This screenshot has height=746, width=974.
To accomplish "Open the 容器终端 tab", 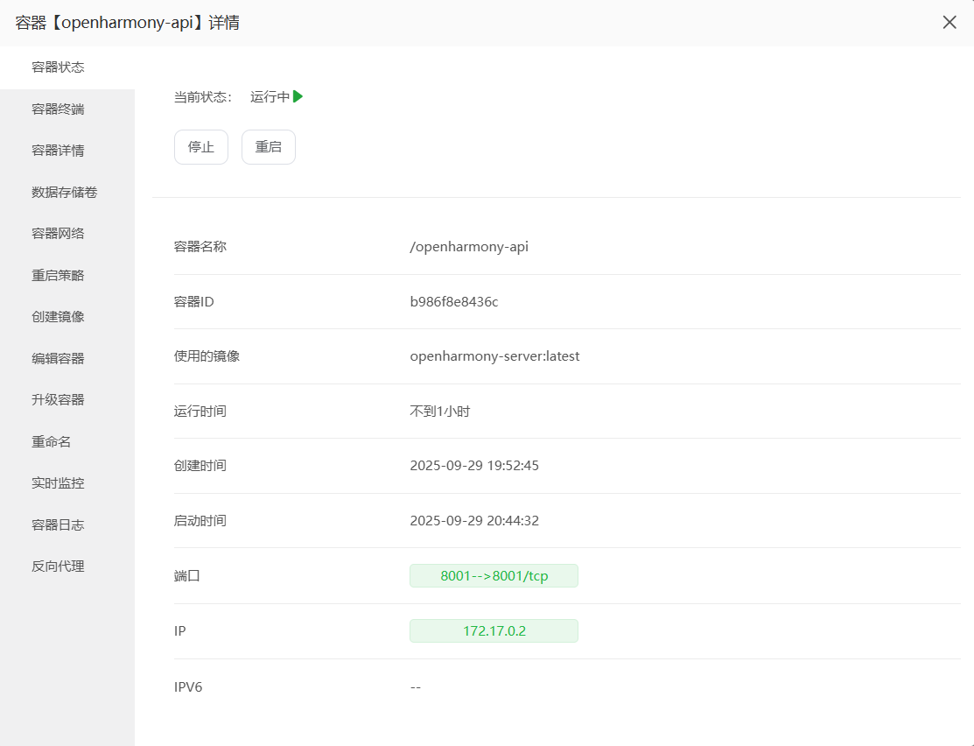I will coord(59,109).
